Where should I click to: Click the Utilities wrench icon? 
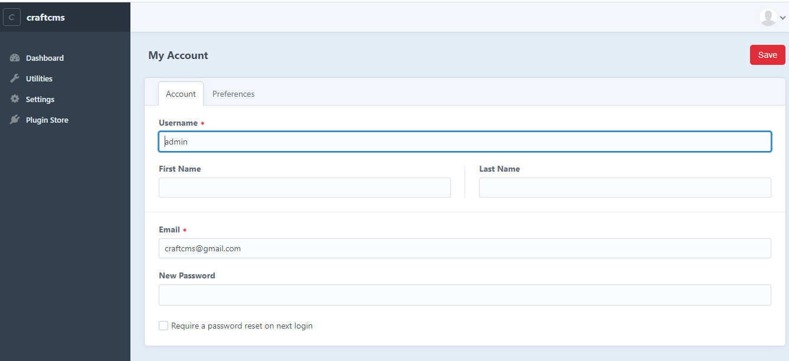tap(15, 78)
